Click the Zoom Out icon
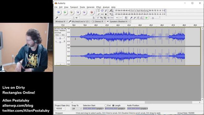This screenshot has width=204, height=115. pos(135,18)
